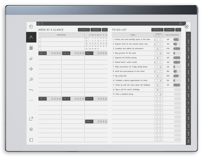Check the second Important checkbox
The image size is (203, 157).
click(40, 44)
